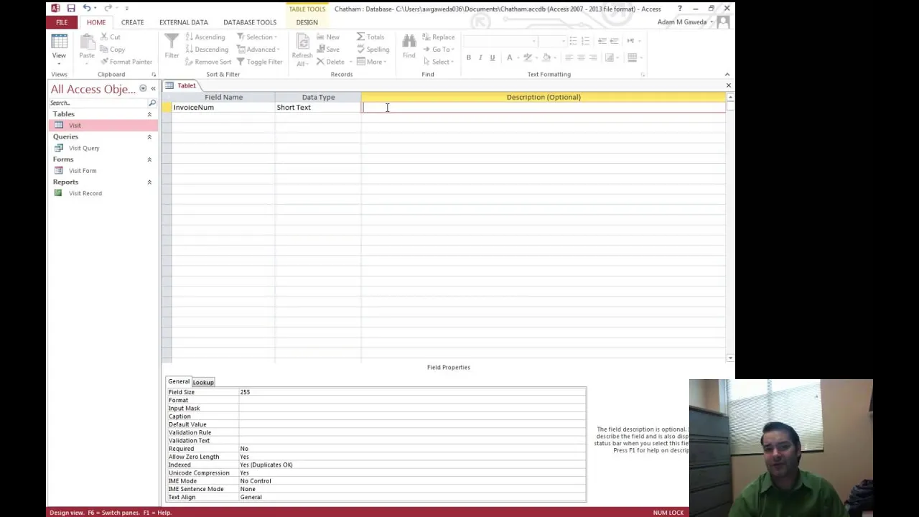Screen dimensions: 919x517
Task: Click the Background Color fill button
Action: (x=546, y=57)
